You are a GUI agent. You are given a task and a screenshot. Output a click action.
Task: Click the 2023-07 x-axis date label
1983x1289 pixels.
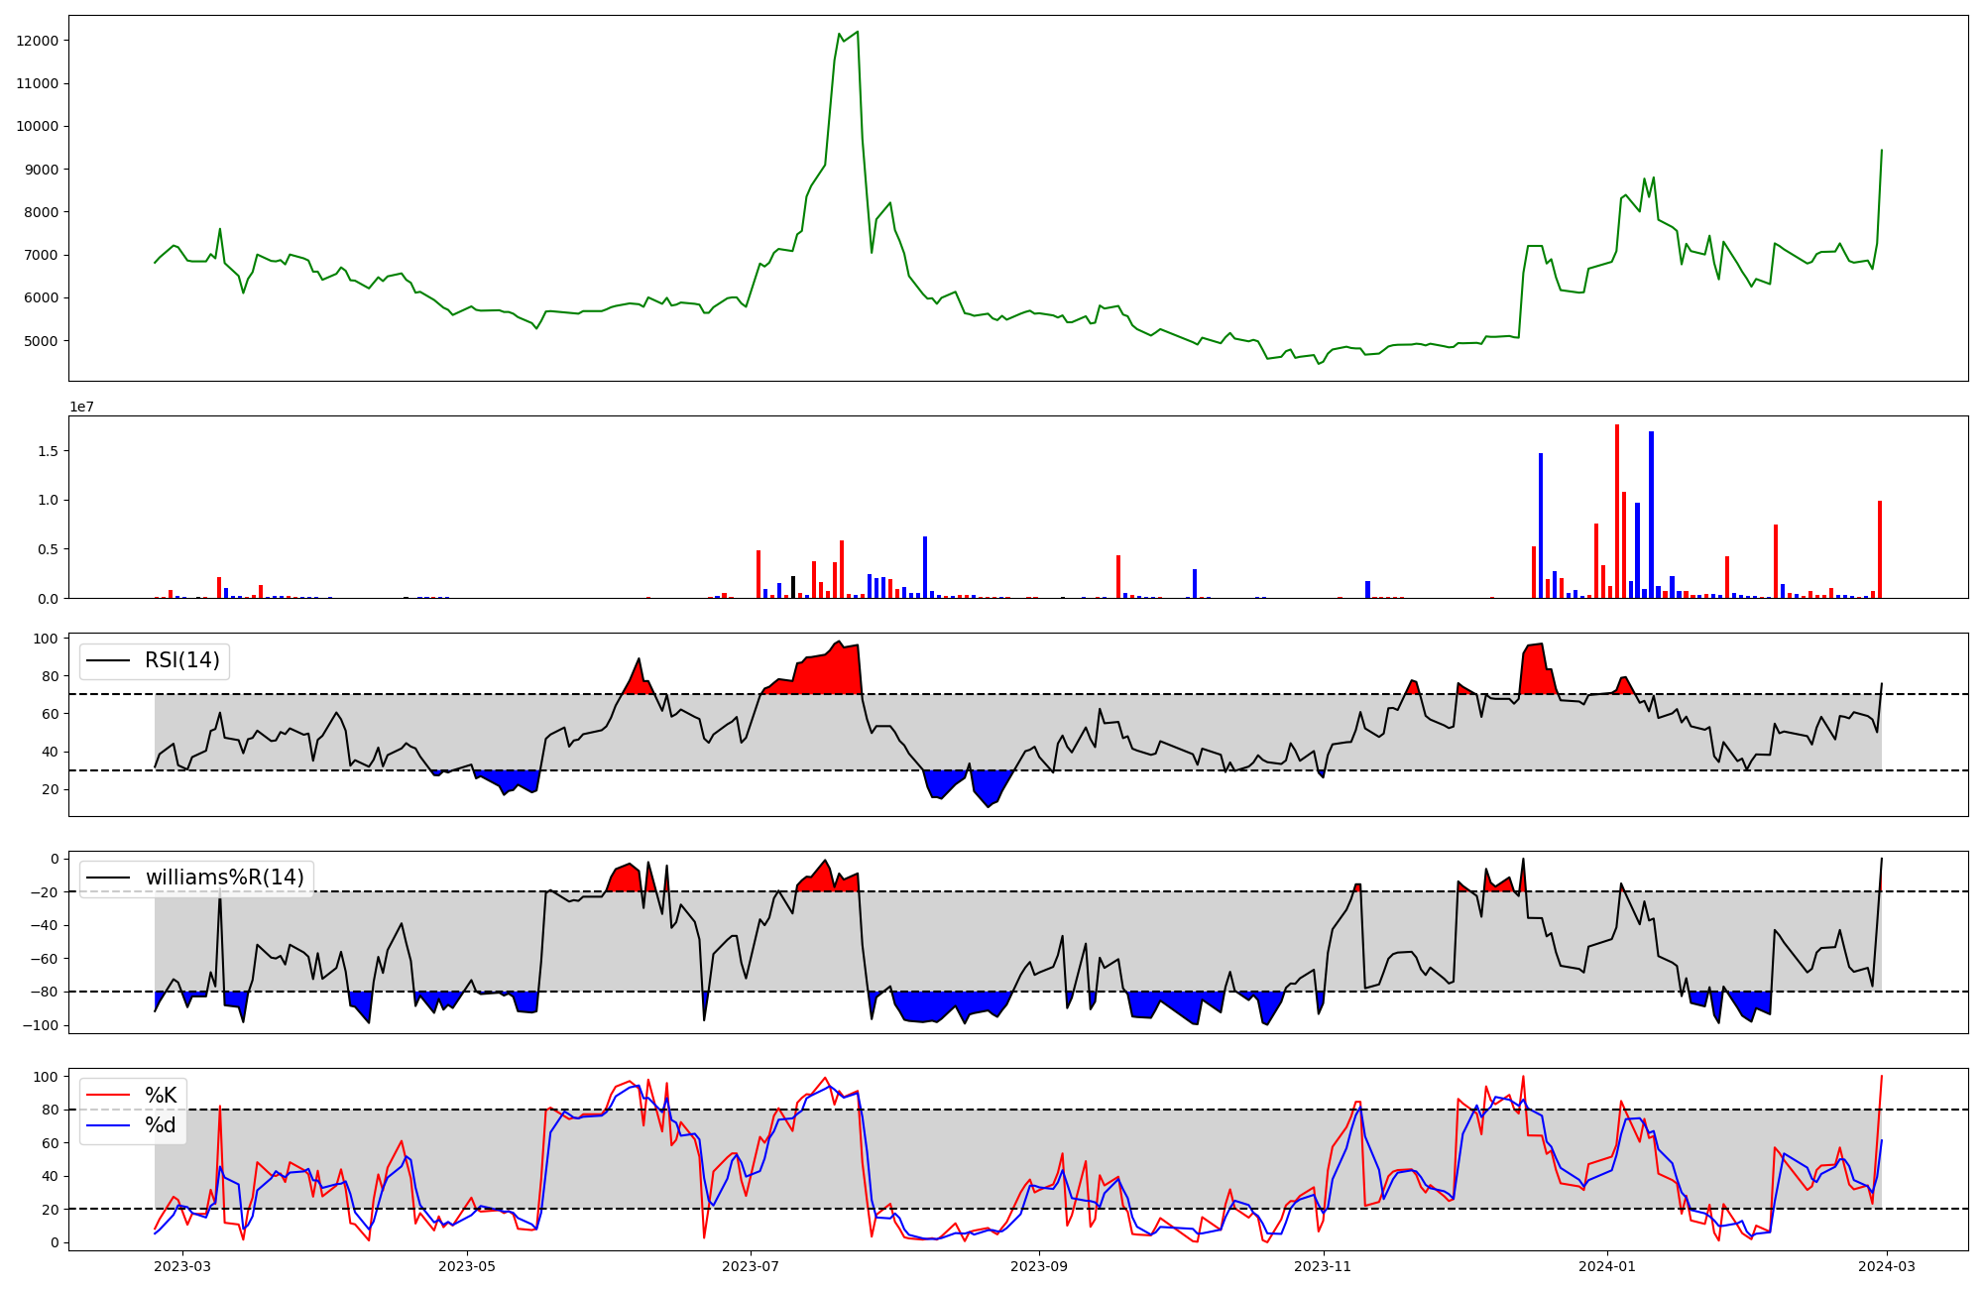click(x=751, y=1266)
